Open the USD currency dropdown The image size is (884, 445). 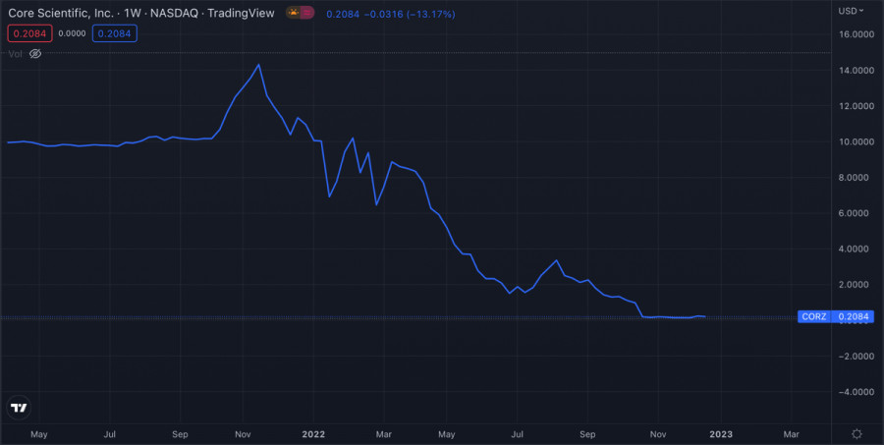click(851, 11)
